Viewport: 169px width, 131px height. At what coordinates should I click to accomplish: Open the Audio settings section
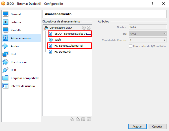[x=14, y=46]
